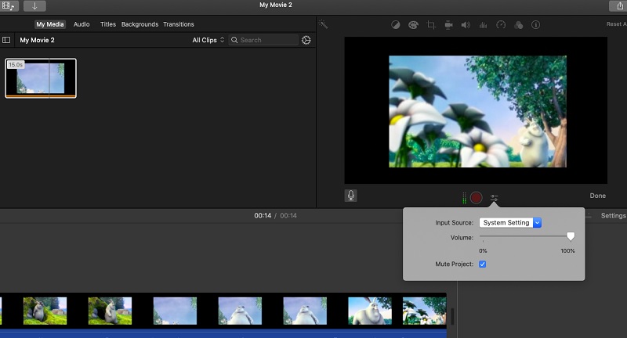627x338 pixels.
Task: Toggle the voiceover options sliders icon
Action: (x=495, y=198)
